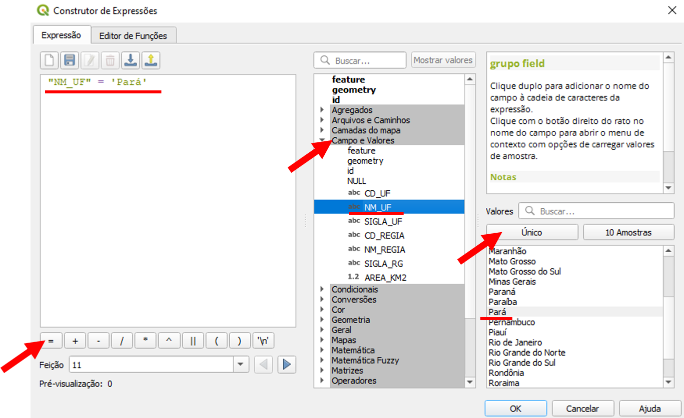Image resolution: width=684 pixels, height=418 pixels.
Task: Click the Único values button
Action: coord(531,232)
